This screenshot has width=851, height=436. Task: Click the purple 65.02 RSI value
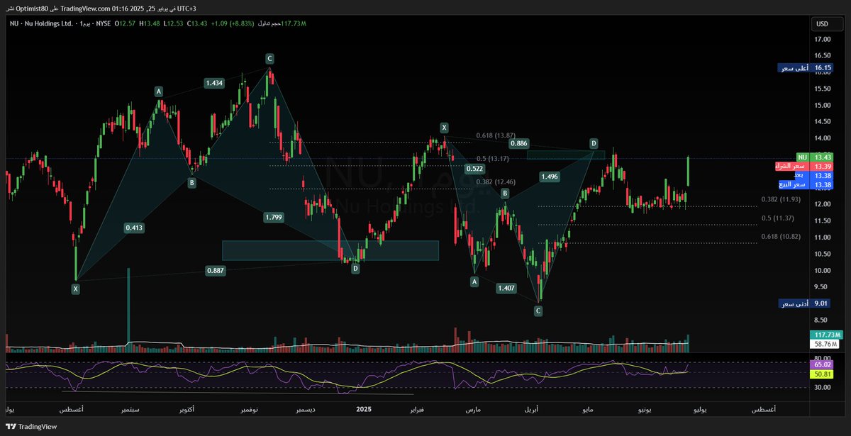823,364
